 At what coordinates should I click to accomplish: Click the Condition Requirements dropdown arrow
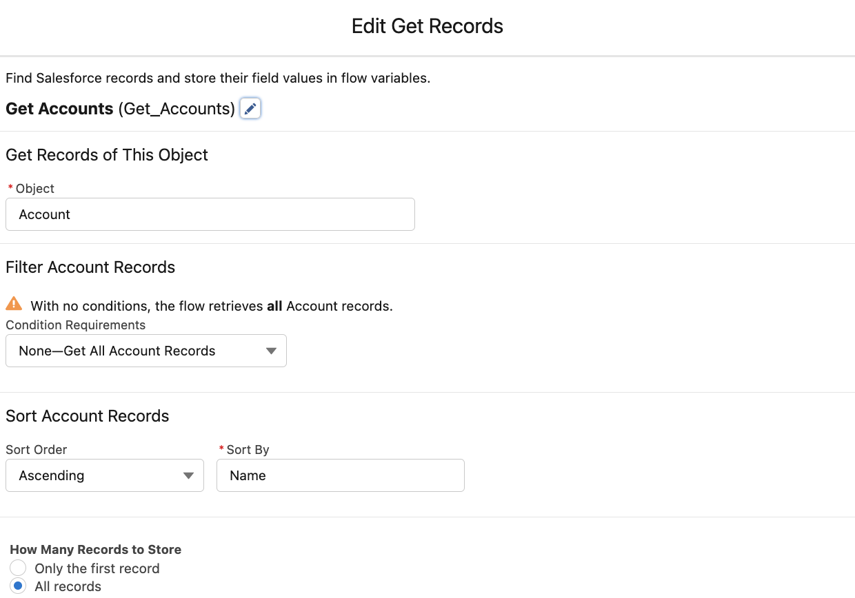click(x=271, y=351)
